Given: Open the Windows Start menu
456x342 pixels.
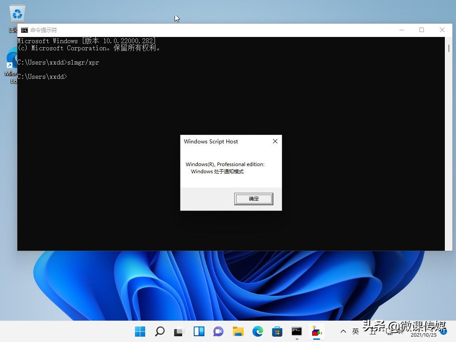Looking at the screenshot, I should (x=140, y=331).
